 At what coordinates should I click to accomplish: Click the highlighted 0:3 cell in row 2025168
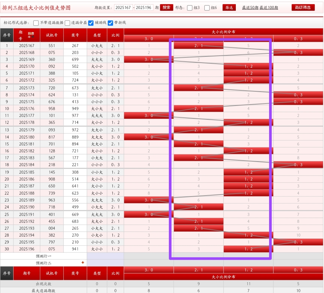click(x=298, y=53)
